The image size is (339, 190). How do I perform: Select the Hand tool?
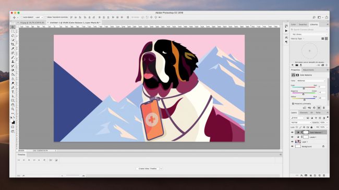pos(13,105)
